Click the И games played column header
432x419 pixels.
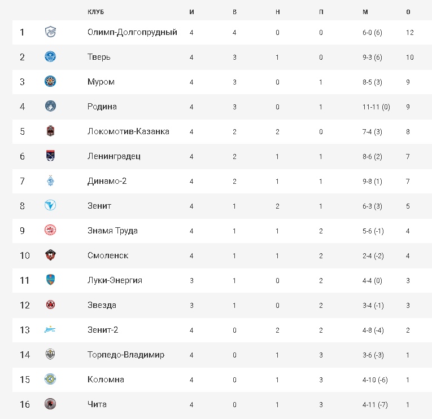pyautogui.click(x=192, y=11)
